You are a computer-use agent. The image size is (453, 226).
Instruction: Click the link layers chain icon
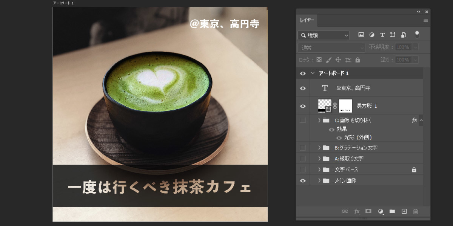point(345,211)
